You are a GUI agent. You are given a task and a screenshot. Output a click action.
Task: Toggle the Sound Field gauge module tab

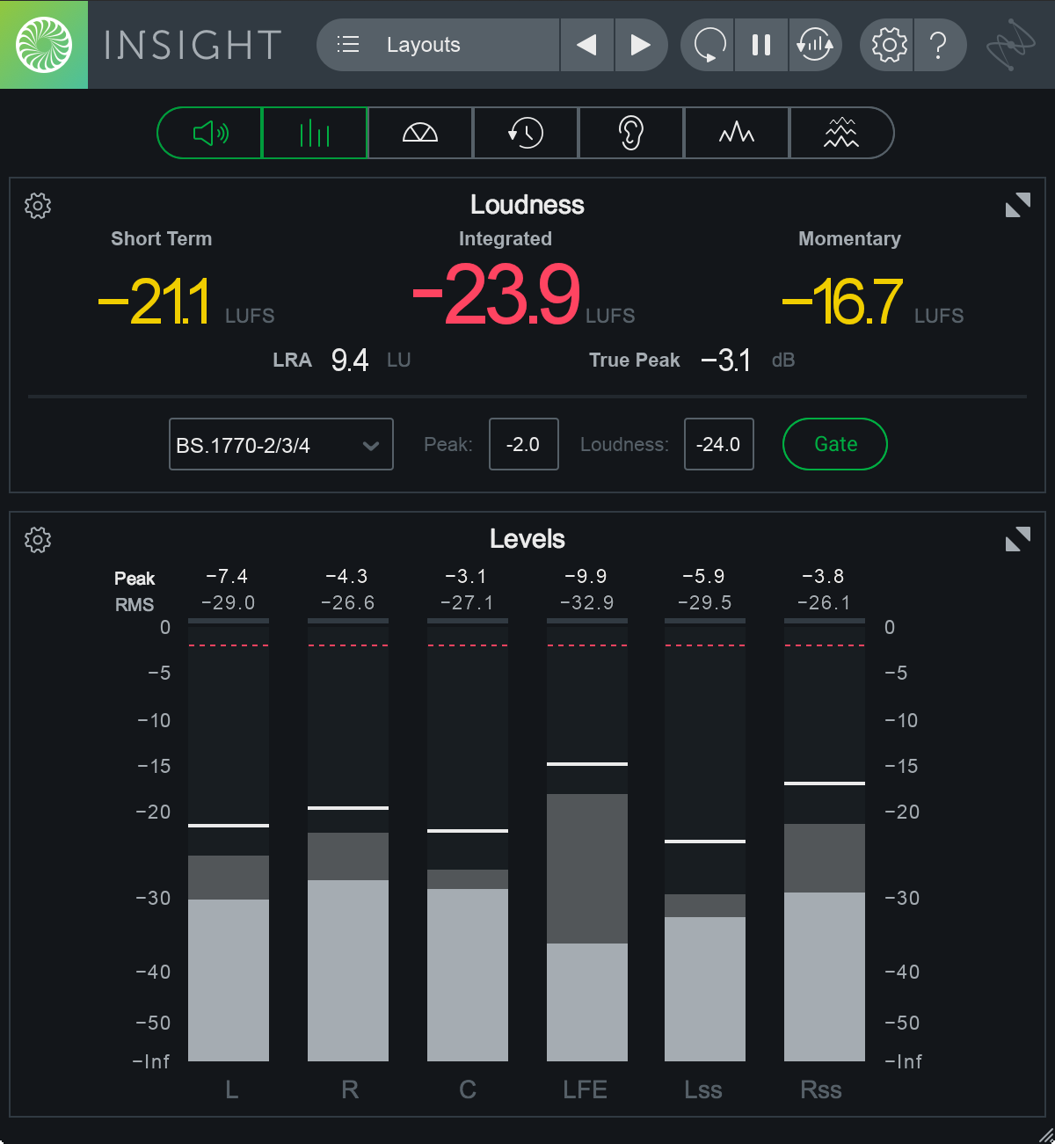tap(420, 134)
